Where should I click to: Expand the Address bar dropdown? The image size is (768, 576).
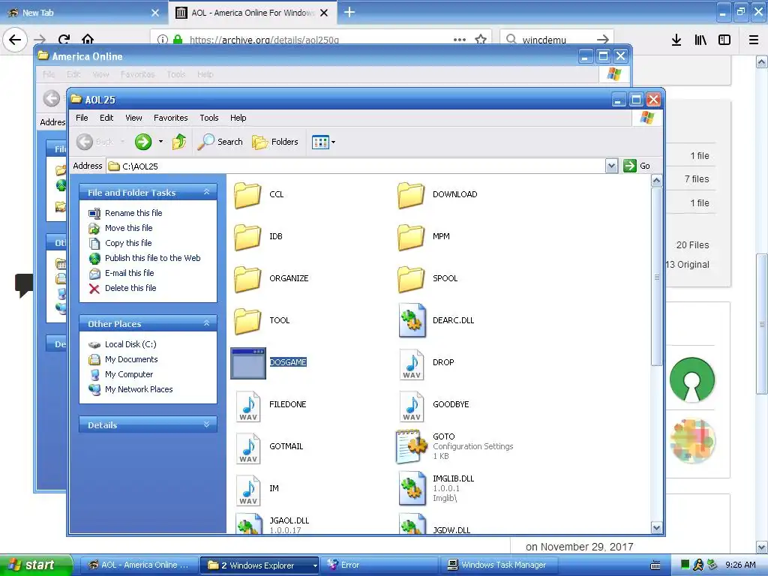pos(611,166)
